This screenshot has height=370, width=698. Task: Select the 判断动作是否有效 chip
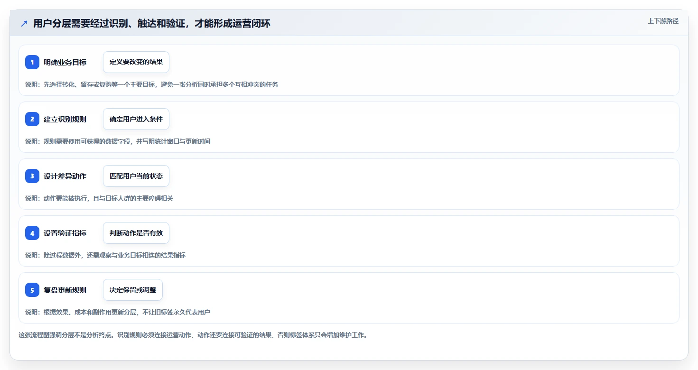coord(136,233)
